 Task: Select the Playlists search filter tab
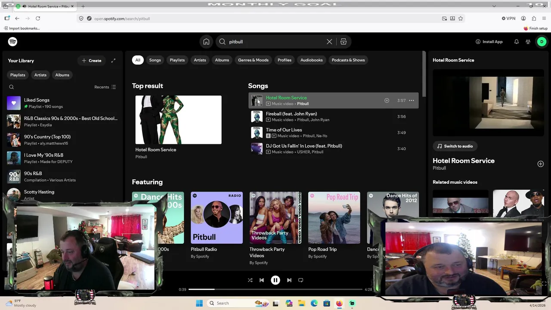click(177, 60)
